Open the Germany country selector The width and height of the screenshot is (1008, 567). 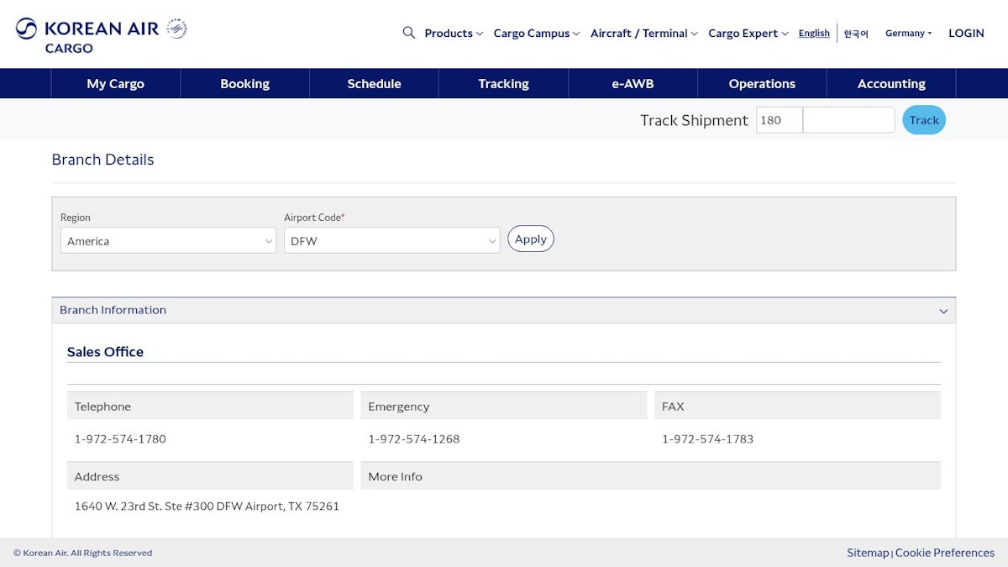(908, 34)
